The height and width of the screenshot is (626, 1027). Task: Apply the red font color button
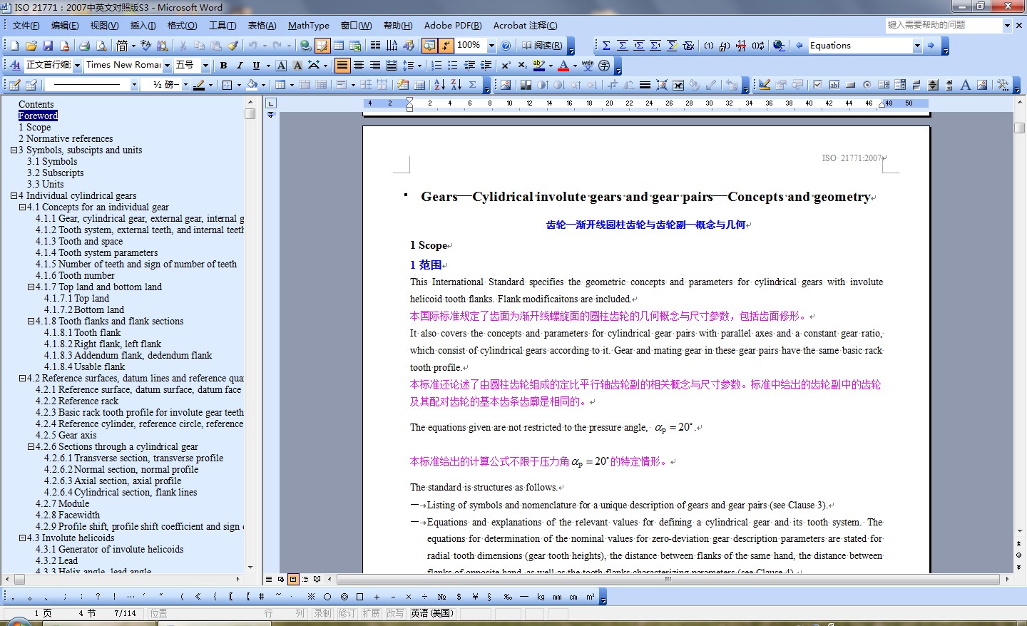(x=563, y=66)
